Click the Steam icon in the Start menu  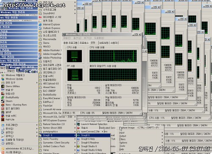[x=3, y=101]
